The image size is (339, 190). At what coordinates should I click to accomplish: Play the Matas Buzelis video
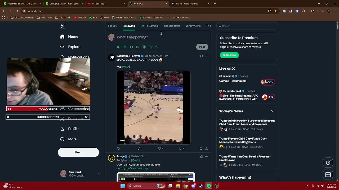pos(154,108)
